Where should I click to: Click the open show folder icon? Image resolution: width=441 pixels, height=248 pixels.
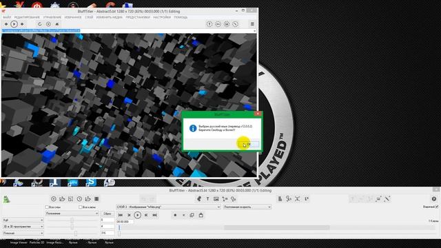pyautogui.click(x=62, y=199)
